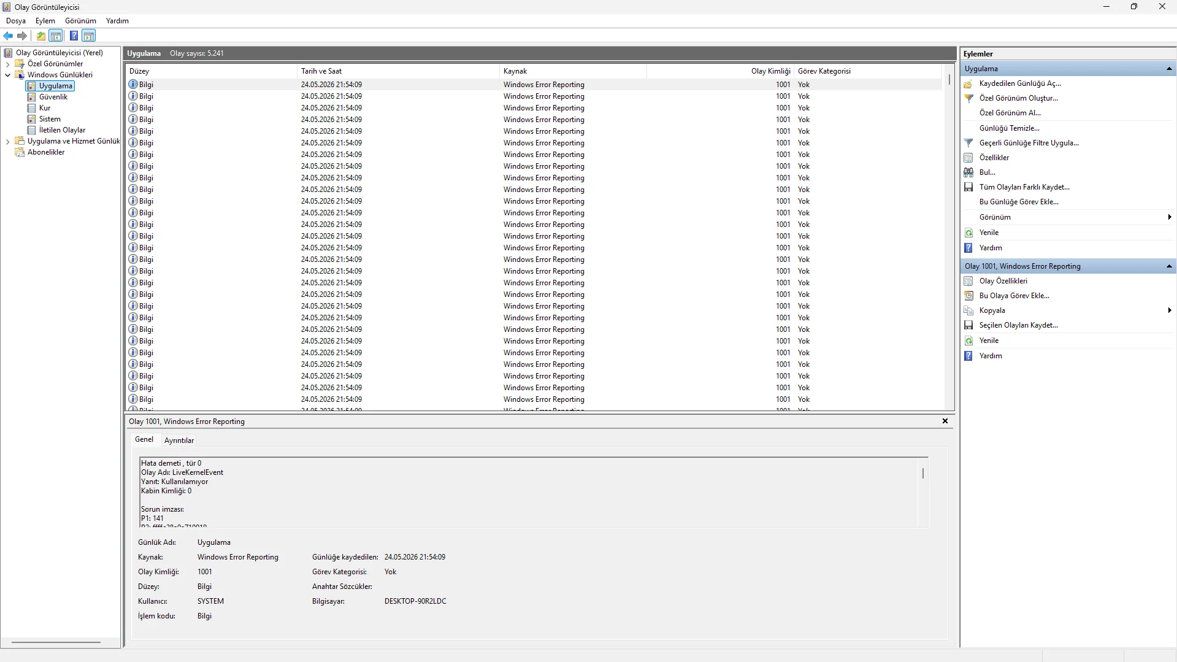Click the Özel Görünüm Oluştur funnel icon

pos(968,98)
